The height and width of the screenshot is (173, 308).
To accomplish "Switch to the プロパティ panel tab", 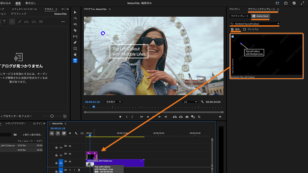I will (234, 9).
